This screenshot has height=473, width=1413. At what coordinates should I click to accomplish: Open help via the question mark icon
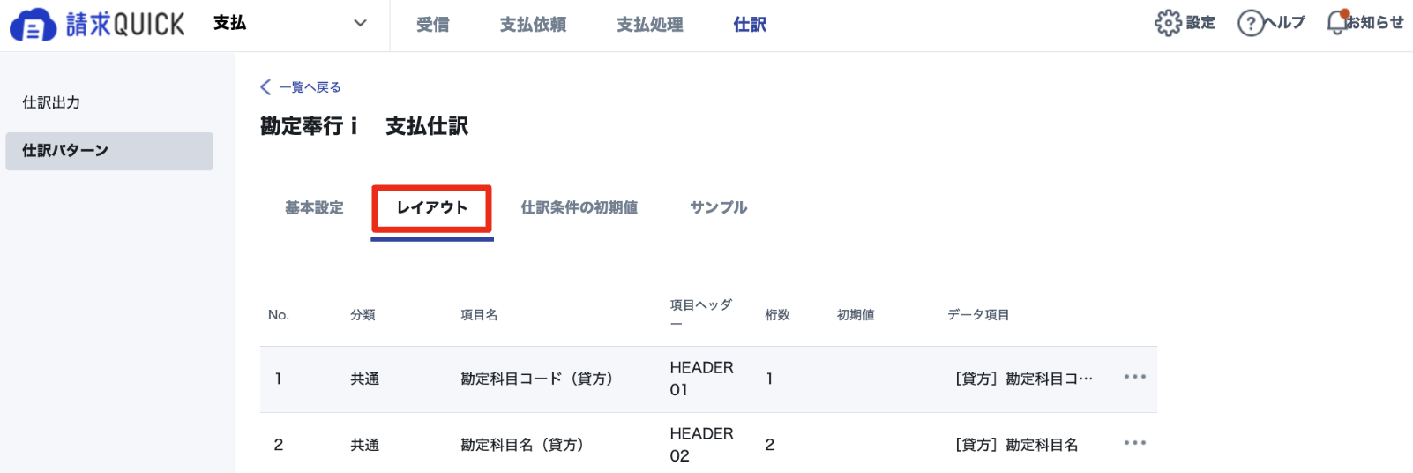[x=1251, y=23]
